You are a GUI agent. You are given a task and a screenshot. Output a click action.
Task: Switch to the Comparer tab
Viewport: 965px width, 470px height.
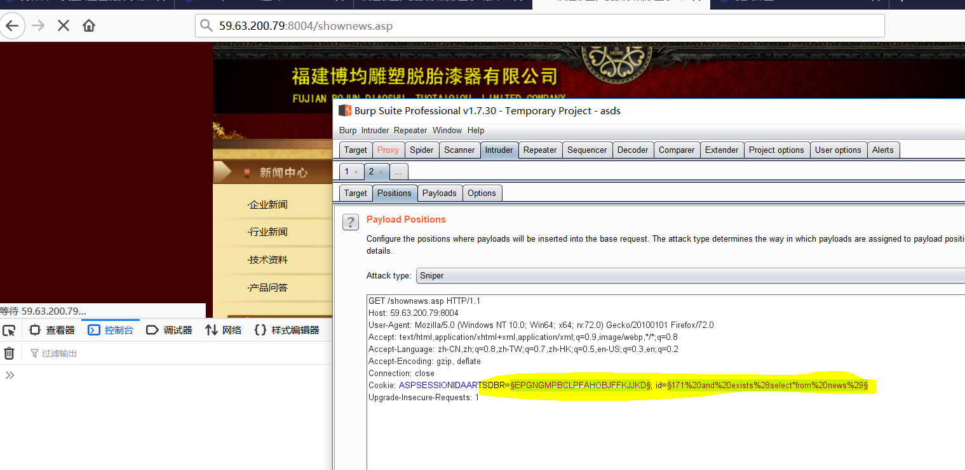[677, 150]
